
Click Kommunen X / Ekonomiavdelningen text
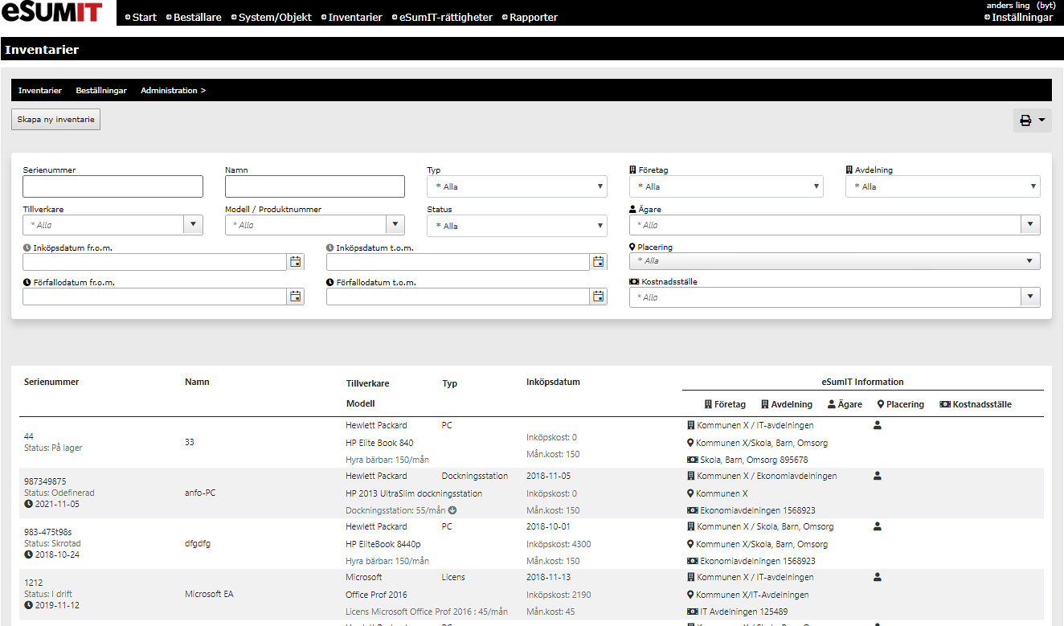click(x=767, y=476)
